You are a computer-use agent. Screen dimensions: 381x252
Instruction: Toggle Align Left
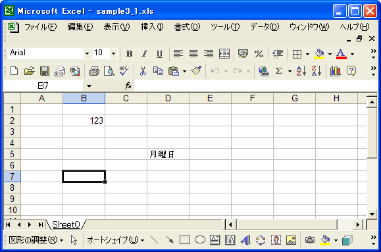tap(178, 54)
